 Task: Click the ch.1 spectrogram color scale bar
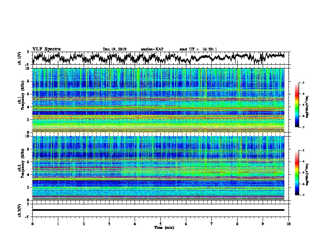click(297, 105)
